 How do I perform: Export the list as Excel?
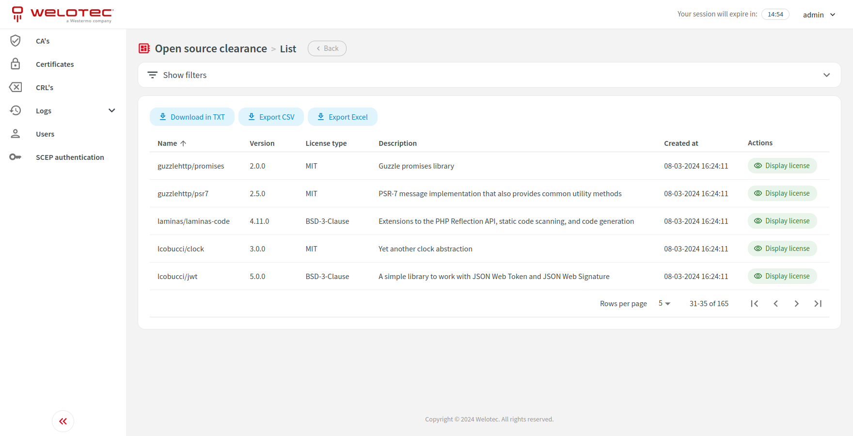(x=343, y=117)
